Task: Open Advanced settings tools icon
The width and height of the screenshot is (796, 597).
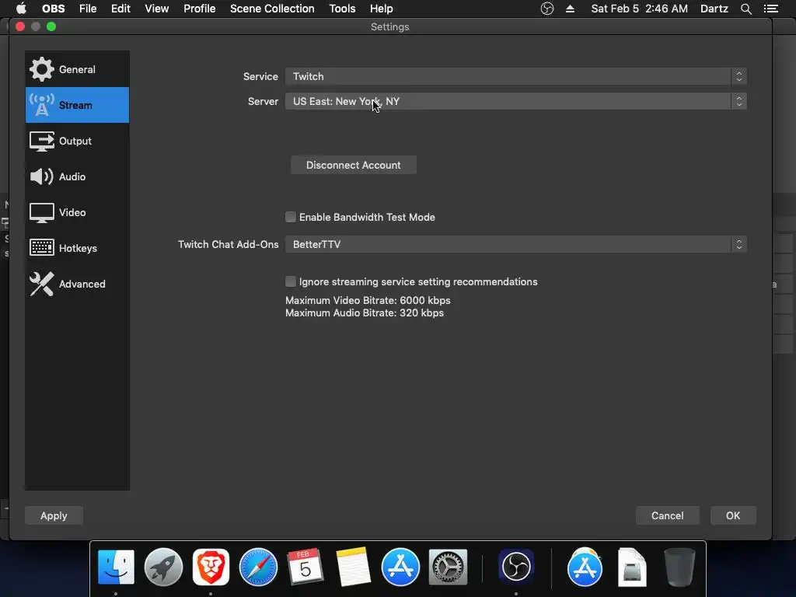Action: tap(42, 284)
